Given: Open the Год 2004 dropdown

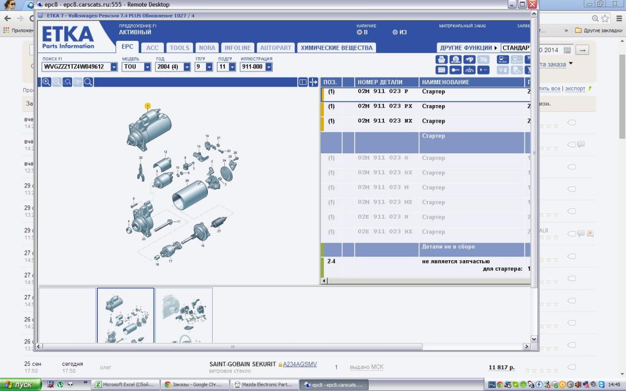Looking at the screenshot, I should [187, 67].
